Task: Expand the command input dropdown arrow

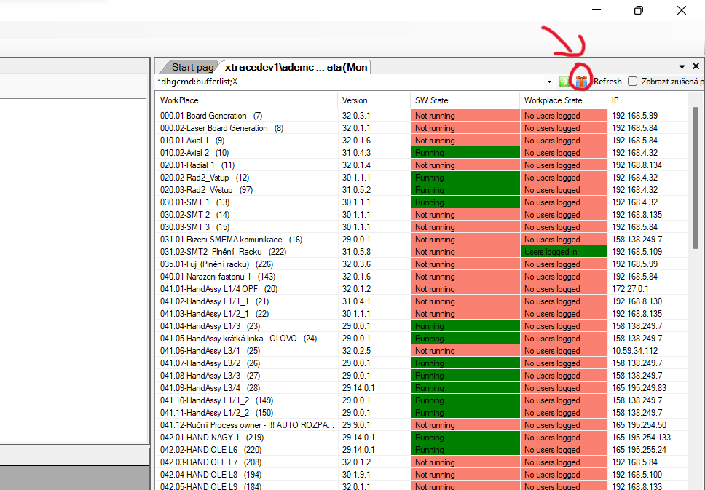Action: pyautogui.click(x=549, y=82)
